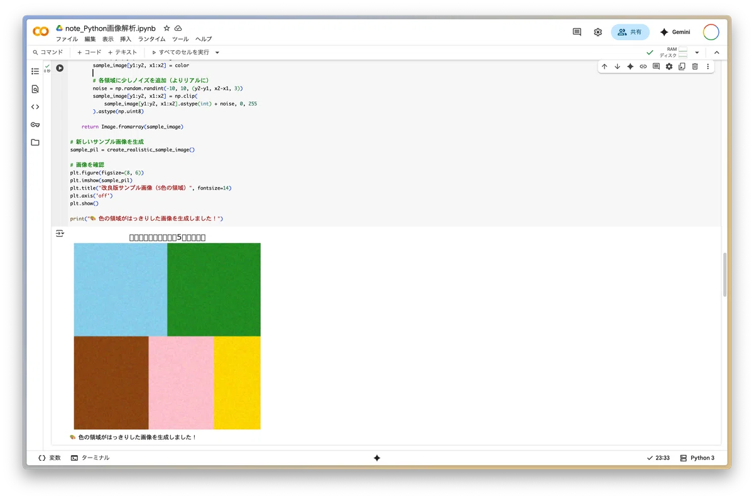Open the コマンド command palette search

coord(48,53)
